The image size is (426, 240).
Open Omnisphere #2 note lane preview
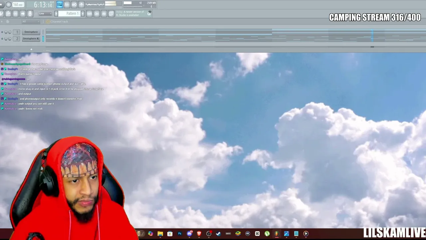pyautogui.click(x=236, y=39)
